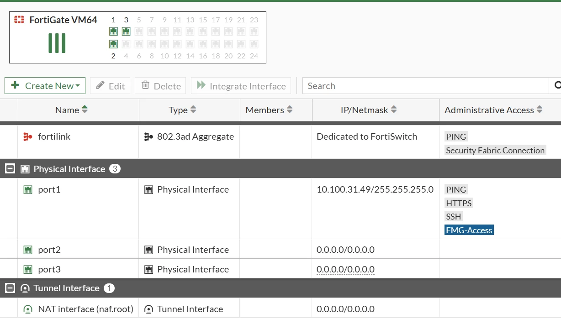Sort by the Type column arrows
This screenshot has height=319, width=561.
click(193, 110)
